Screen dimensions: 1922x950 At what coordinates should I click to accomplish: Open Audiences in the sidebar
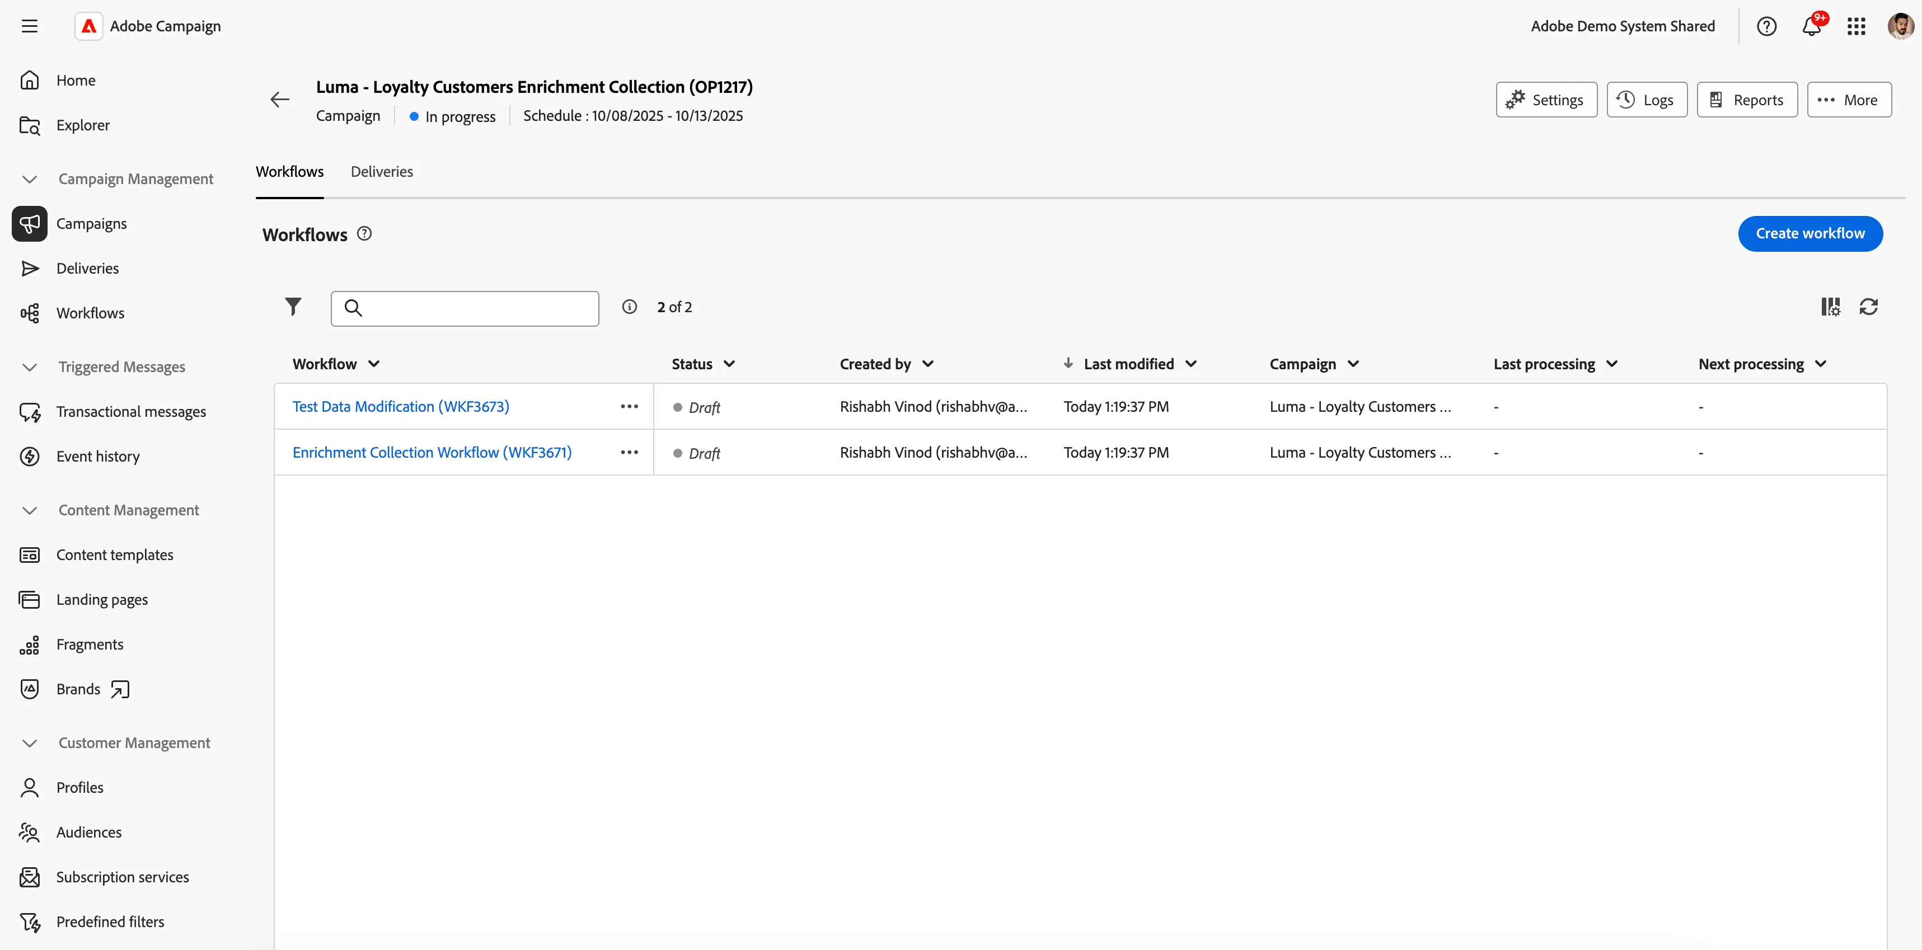(89, 832)
